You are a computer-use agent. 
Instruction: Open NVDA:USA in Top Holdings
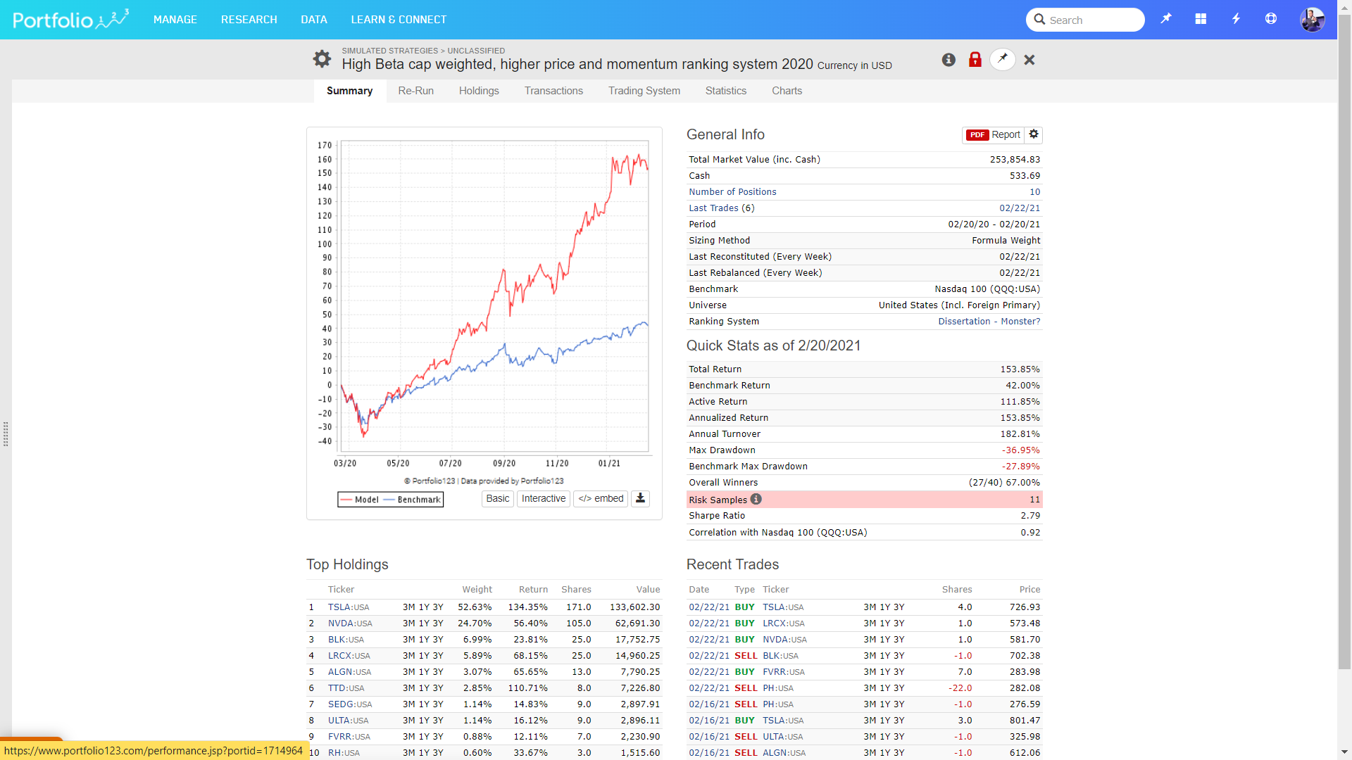point(350,623)
